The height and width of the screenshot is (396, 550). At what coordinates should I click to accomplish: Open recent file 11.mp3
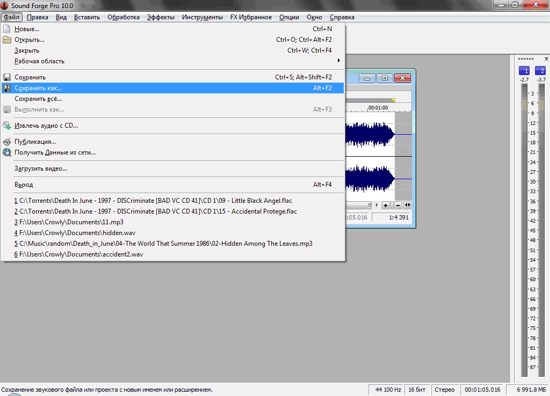tap(172, 222)
